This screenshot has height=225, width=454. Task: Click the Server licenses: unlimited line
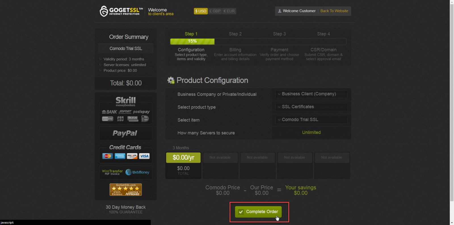click(x=125, y=65)
